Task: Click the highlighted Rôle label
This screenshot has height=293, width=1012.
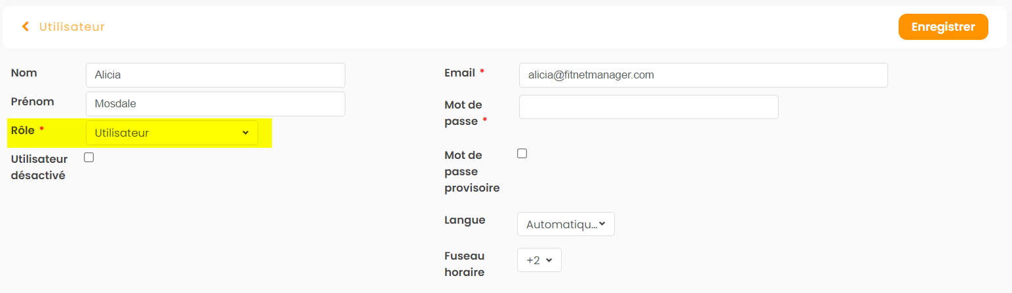Action: pos(23,130)
